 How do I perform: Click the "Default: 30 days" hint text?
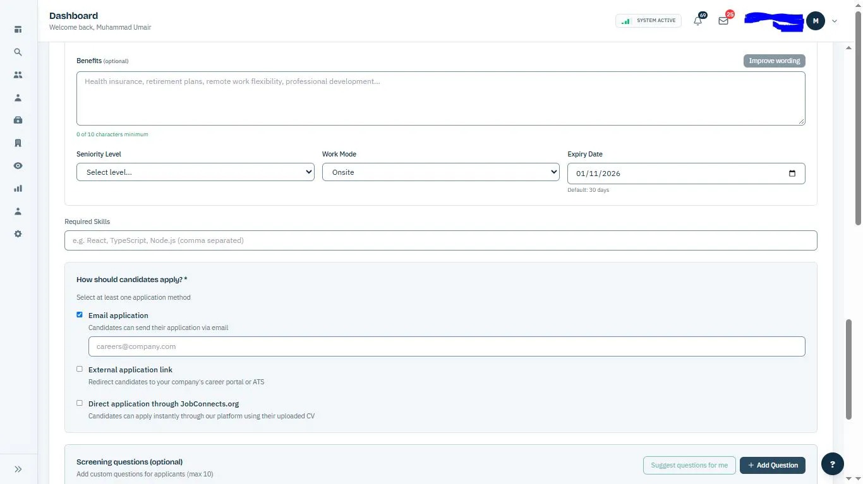[588, 190]
